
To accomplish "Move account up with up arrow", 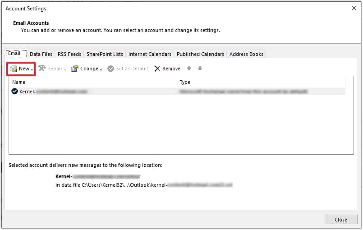I will pos(189,69).
